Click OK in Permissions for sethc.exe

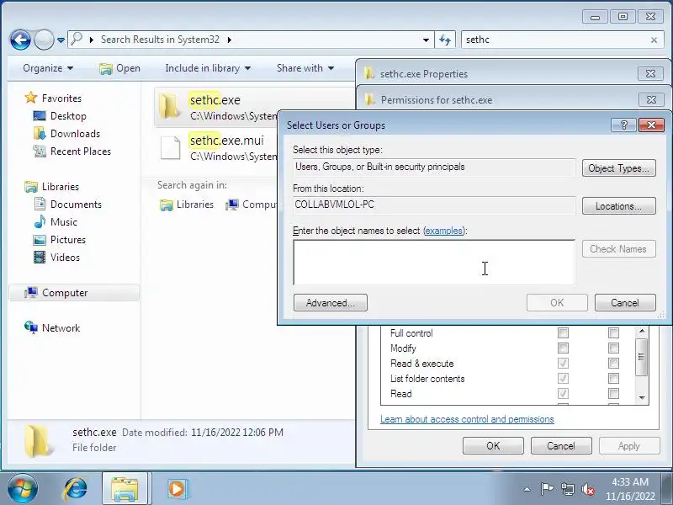(x=493, y=446)
